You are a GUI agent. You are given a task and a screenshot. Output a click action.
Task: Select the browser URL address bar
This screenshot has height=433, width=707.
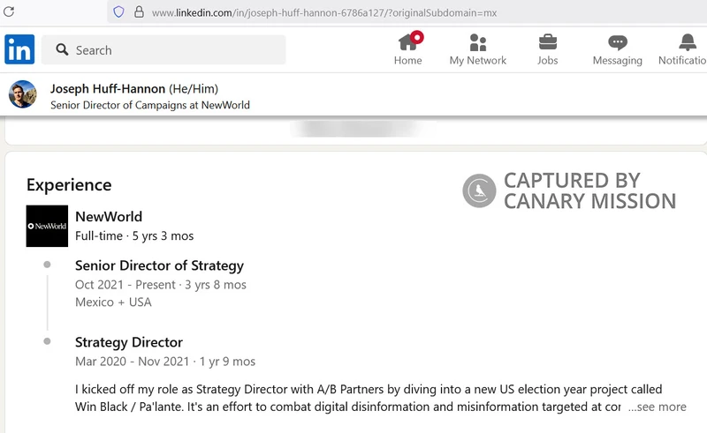pyautogui.click(x=398, y=12)
